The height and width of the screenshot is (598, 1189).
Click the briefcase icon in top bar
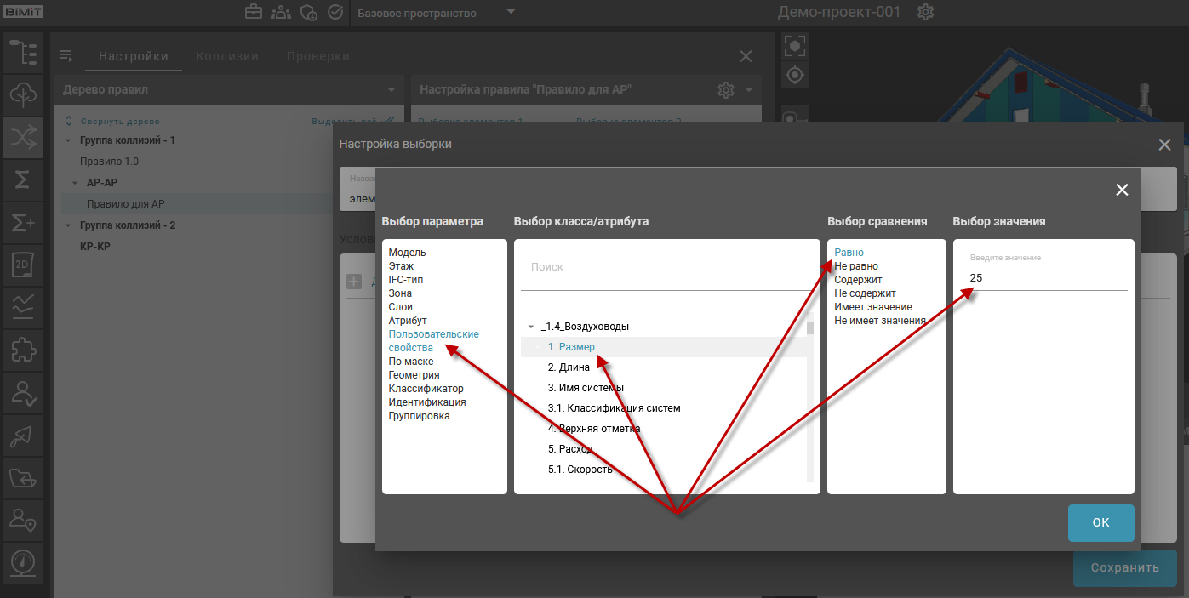tap(254, 13)
